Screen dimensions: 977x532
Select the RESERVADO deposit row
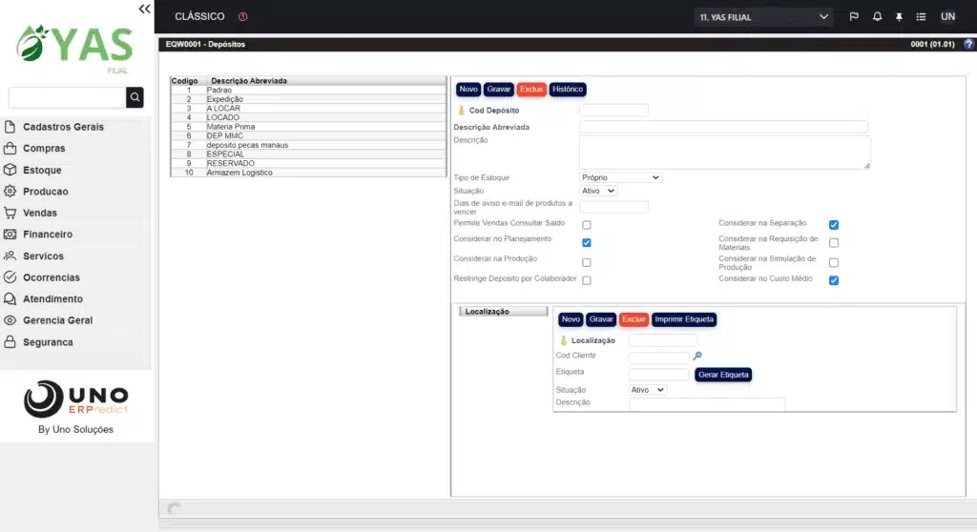pos(308,163)
